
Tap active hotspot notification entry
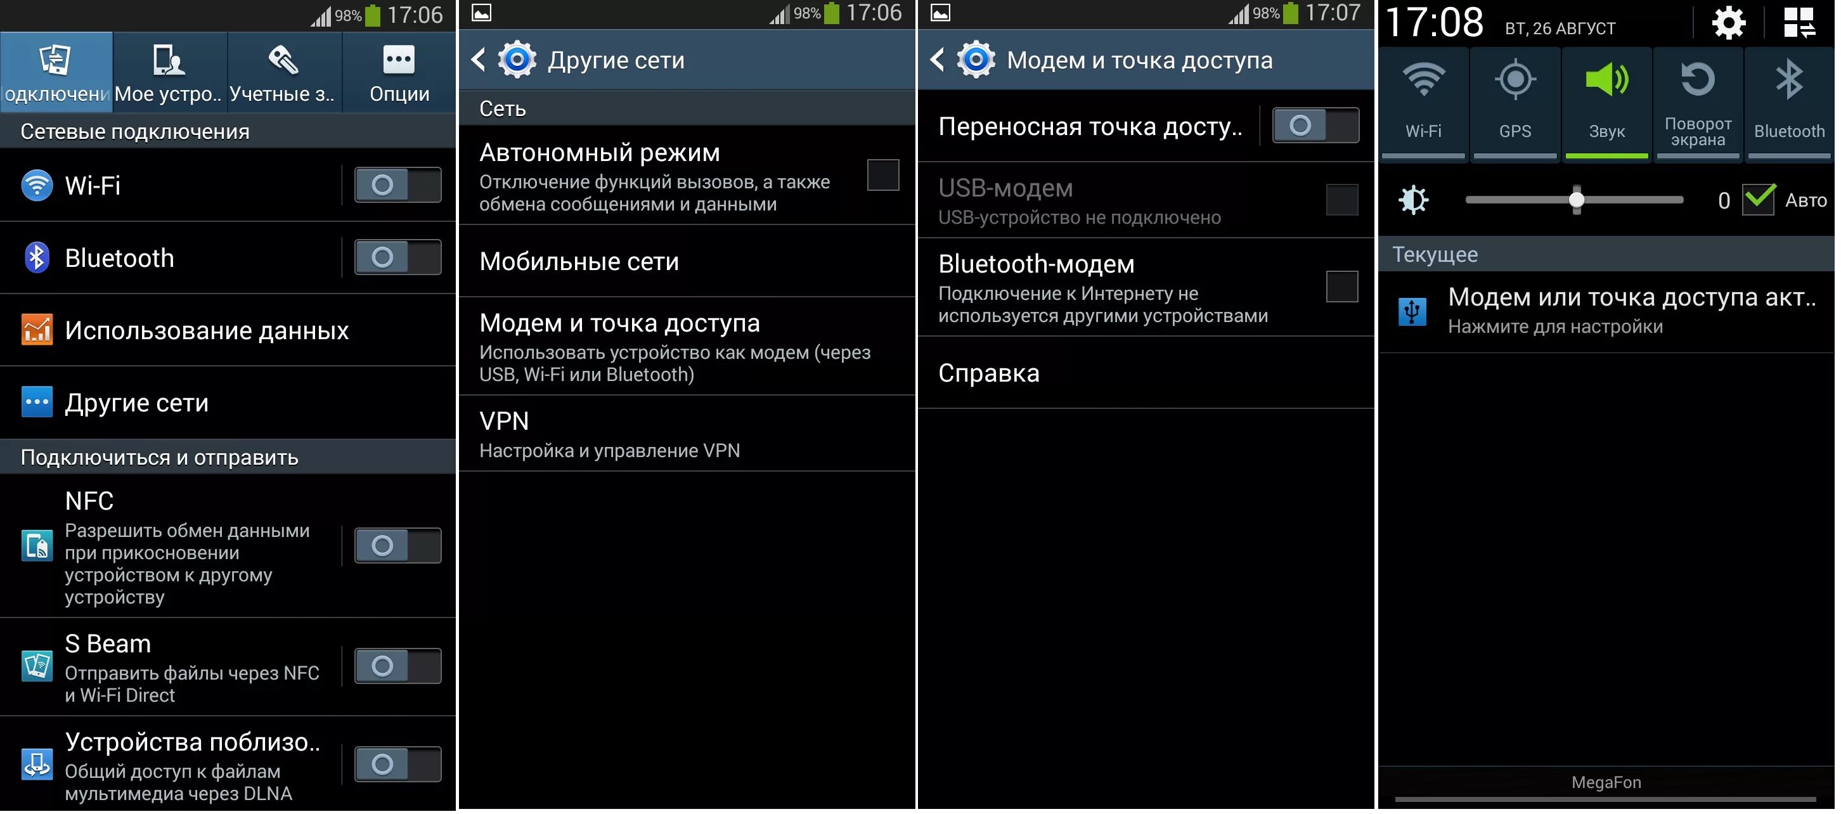point(1611,311)
